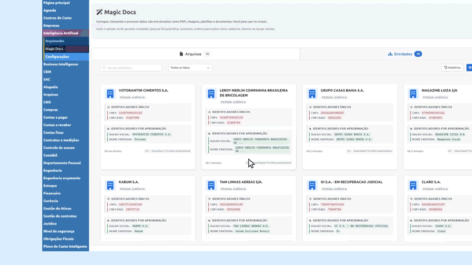Click the Grupo Casas Bahia building icon
This screenshot has height=265, width=472.
pyautogui.click(x=312, y=94)
